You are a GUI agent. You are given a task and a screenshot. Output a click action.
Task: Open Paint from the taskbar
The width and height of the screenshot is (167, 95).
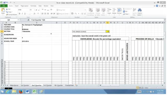pyautogui.click(x=41, y=92)
